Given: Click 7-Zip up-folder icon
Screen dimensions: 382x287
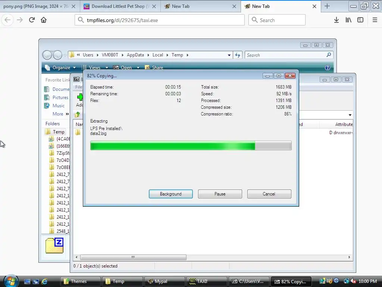Looking at the screenshot, I should coord(78,114).
